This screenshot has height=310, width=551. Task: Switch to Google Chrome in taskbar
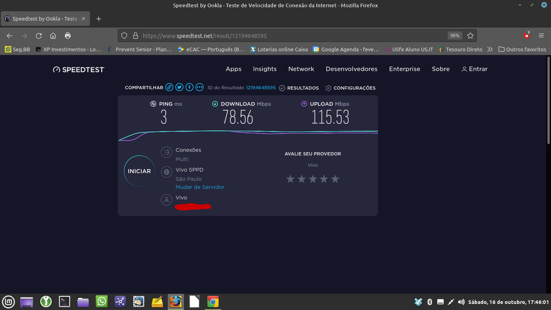click(213, 302)
